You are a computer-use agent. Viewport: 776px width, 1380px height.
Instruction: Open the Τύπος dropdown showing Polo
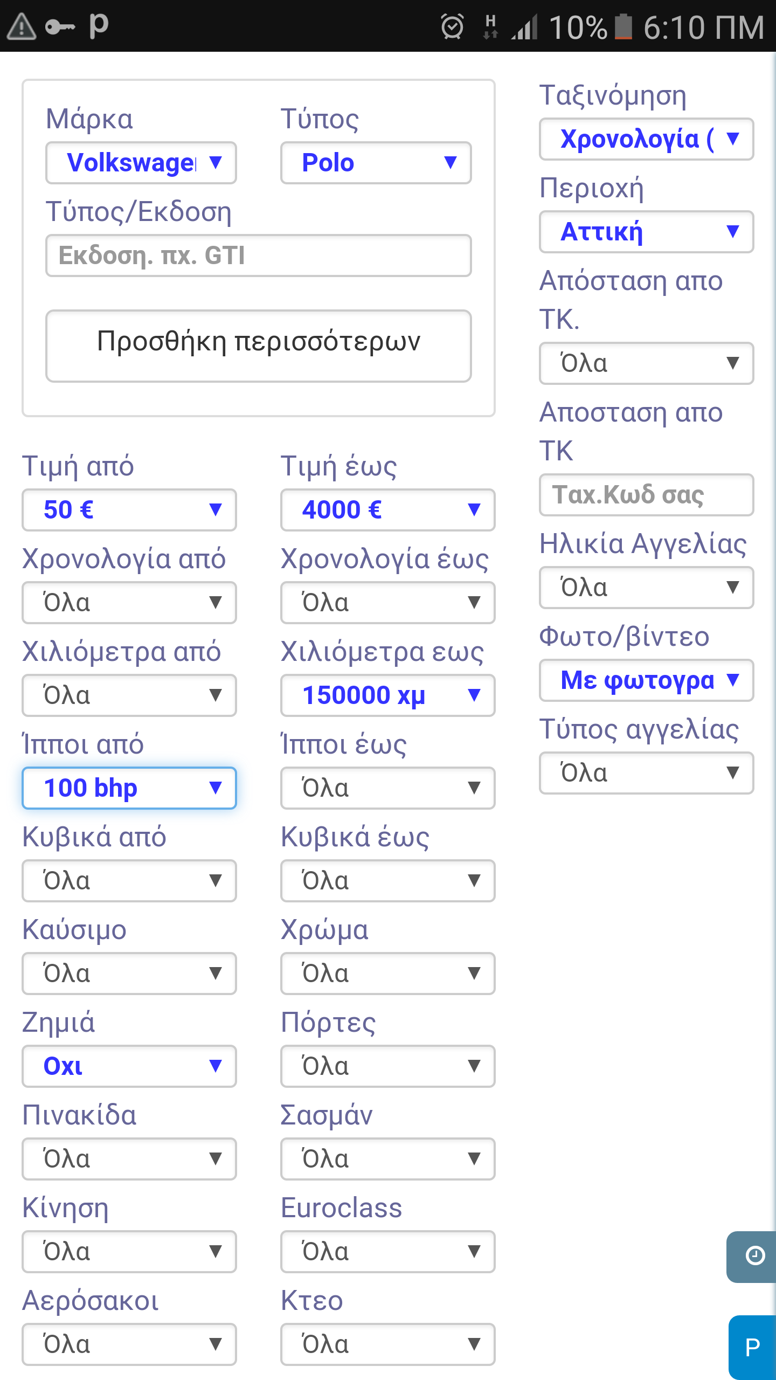click(x=376, y=163)
